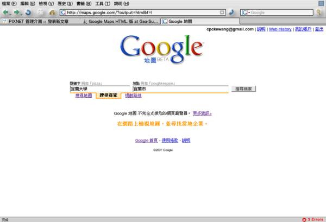Click the red error icon in the status bar
This screenshot has height=222, width=326.
pos(304,219)
